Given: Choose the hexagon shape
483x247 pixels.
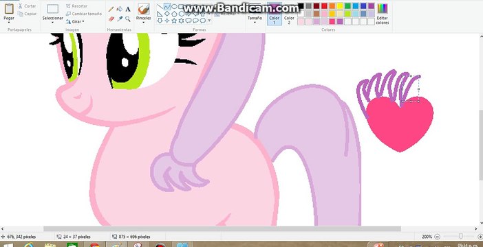Looking at the screenshot, I should point(182,14).
